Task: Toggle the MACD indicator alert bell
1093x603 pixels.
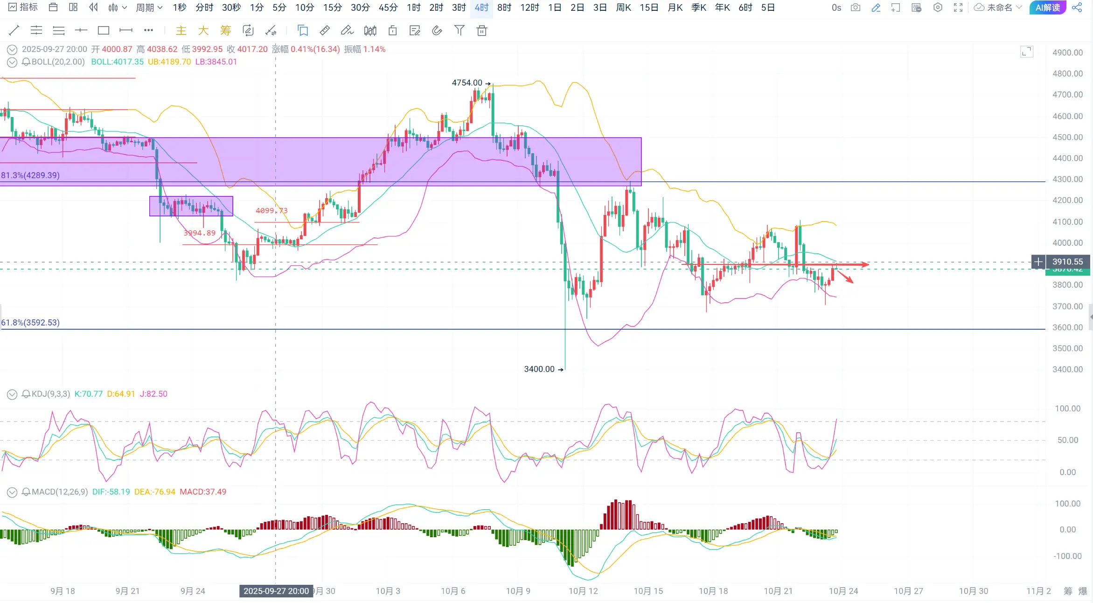Action: click(x=26, y=492)
